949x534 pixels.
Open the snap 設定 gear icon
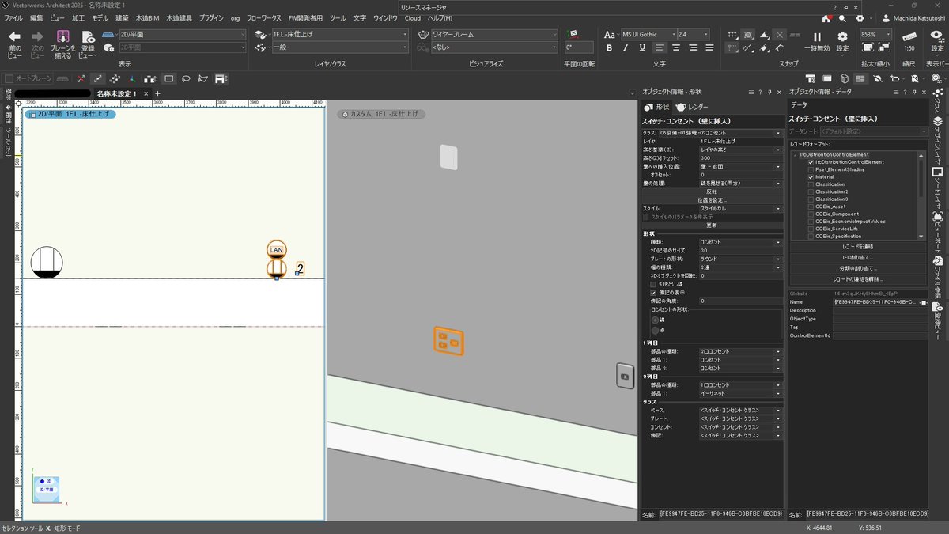click(842, 36)
